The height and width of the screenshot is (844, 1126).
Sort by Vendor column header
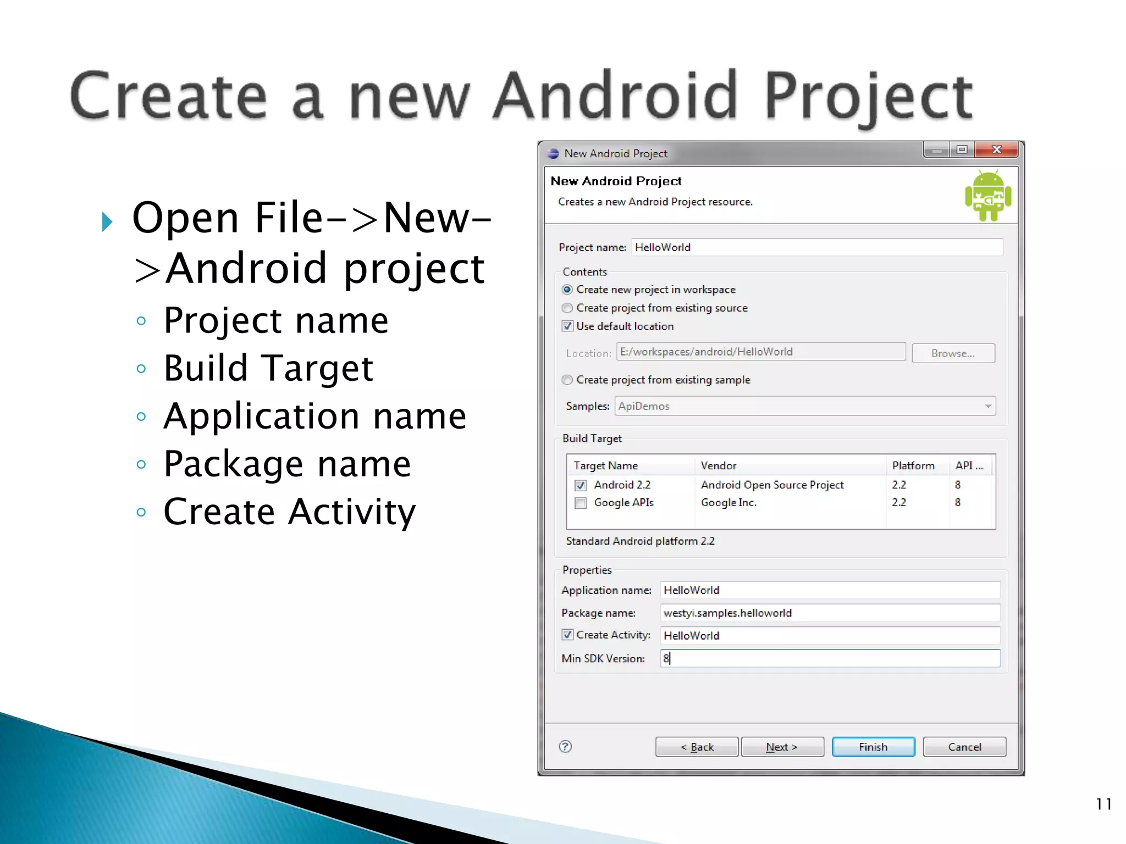point(790,465)
